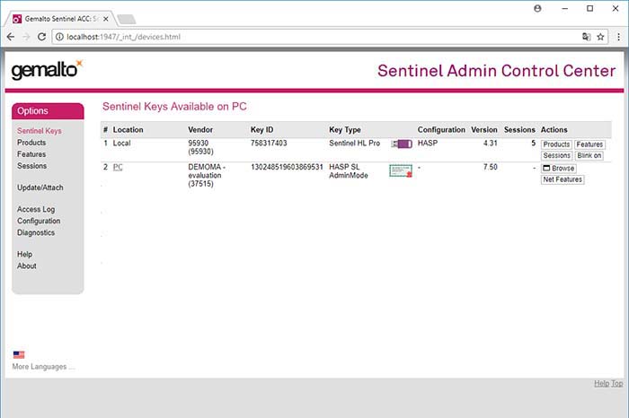629x418 pixels.
Task: Open Sessions in the Options sidebar
Action: [31, 166]
